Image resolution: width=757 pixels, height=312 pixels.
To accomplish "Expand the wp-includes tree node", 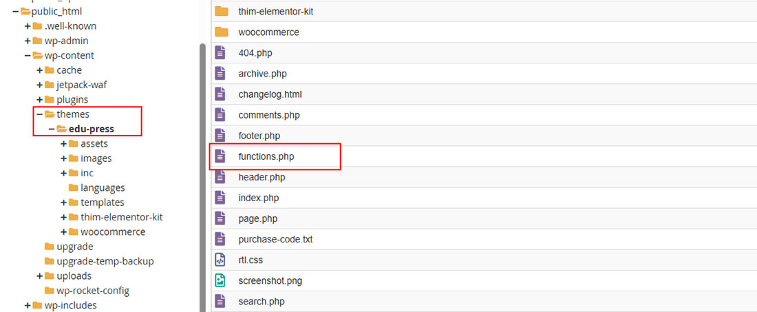I will click(x=28, y=305).
